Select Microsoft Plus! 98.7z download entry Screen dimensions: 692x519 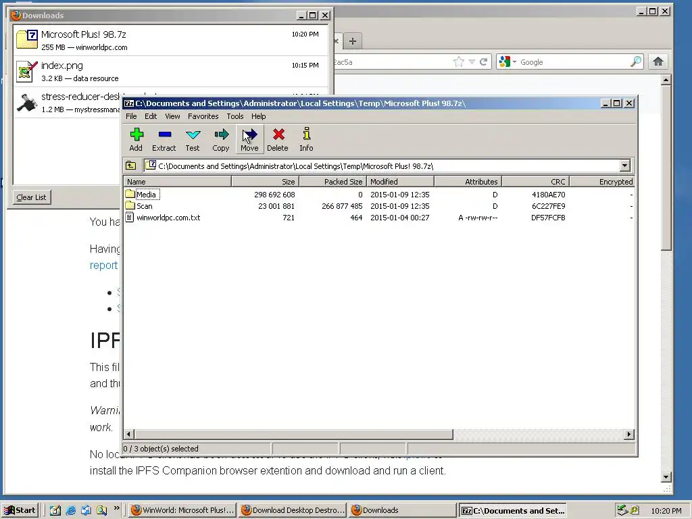[171, 40]
